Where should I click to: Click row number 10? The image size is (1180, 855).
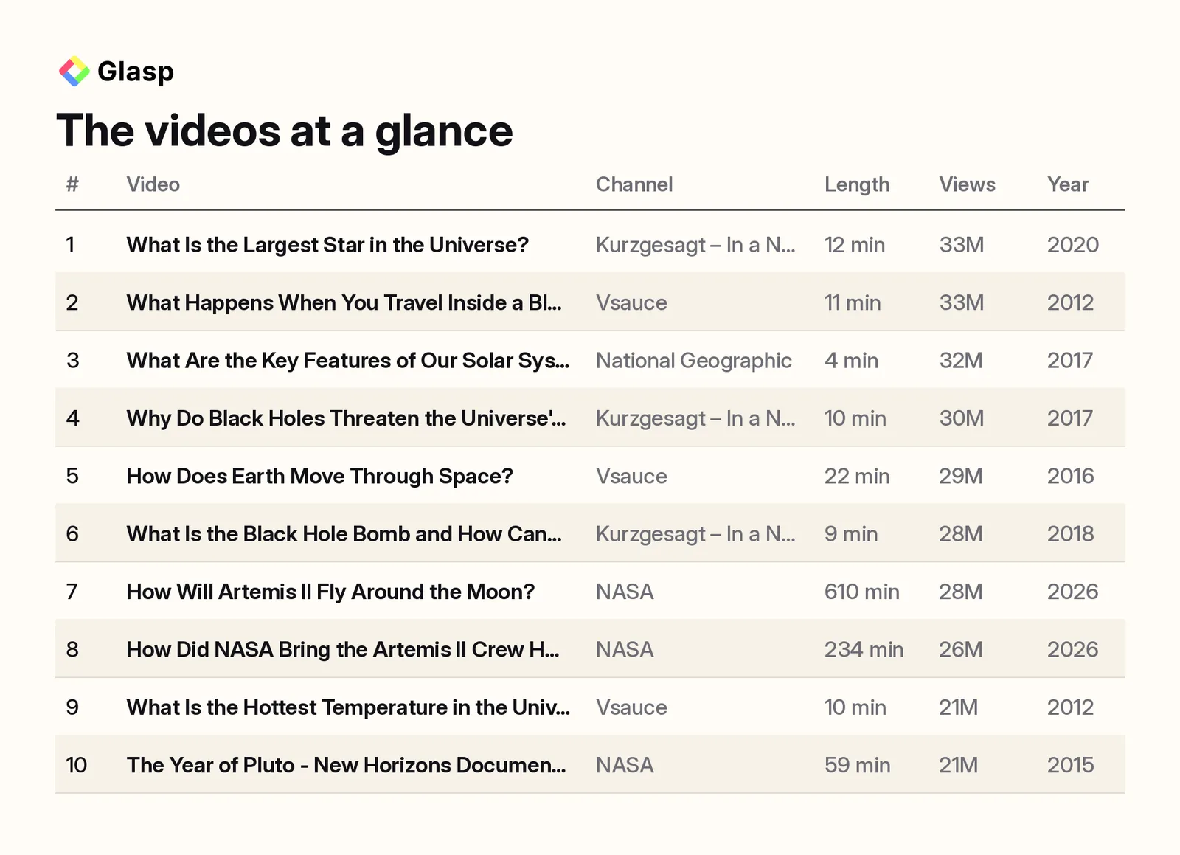coord(76,765)
